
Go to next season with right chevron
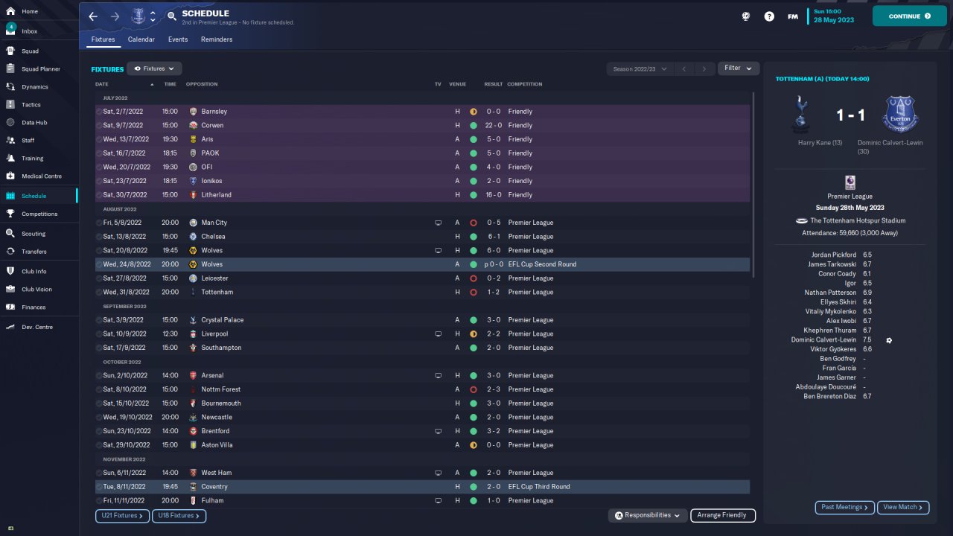pyautogui.click(x=704, y=68)
